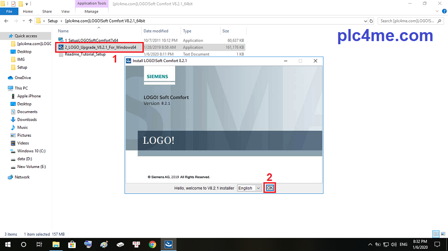The height and width of the screenshot is (251, 448).
Task: Select the 2_LOGO_Upgrade_V8.2.1_For_Windows64 file
Action: (x=100, y=47)
